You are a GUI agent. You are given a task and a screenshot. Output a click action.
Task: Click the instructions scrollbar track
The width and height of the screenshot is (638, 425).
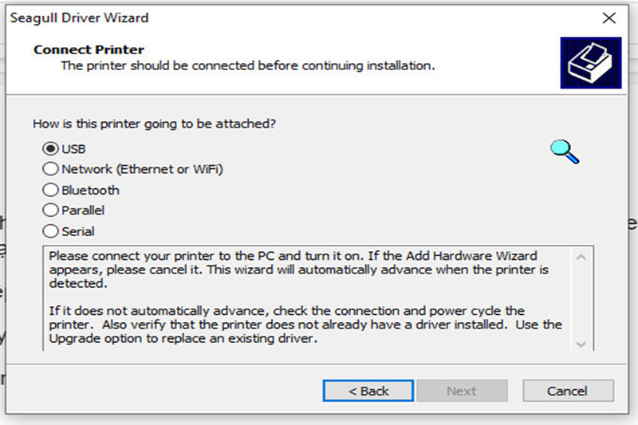[x=581, y=301]
